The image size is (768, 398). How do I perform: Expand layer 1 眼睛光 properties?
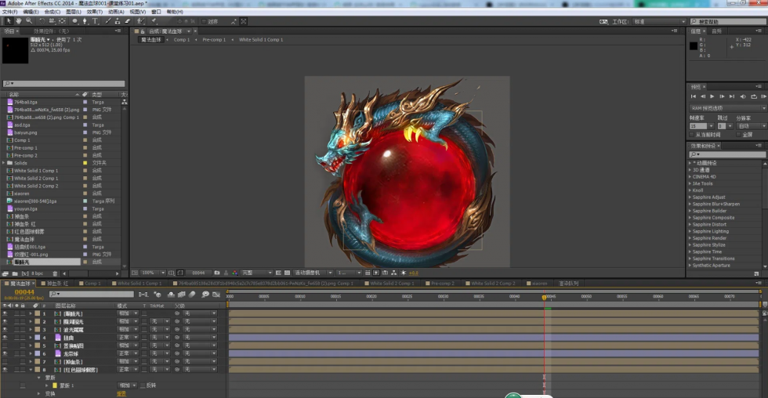(x=31, y=313)
